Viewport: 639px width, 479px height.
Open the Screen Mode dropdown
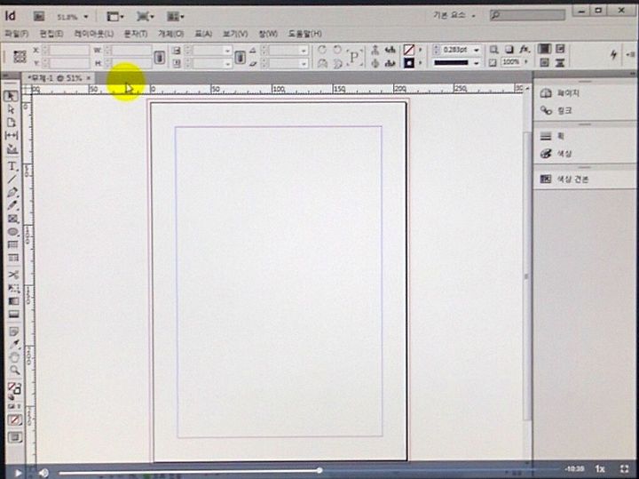point(145,16)
